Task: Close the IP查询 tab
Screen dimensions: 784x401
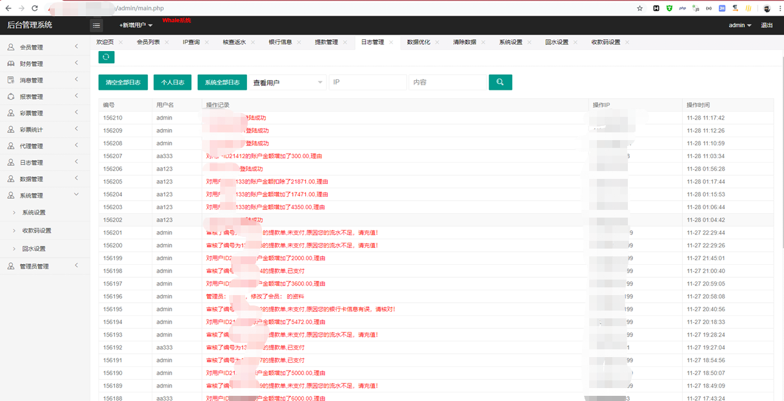Action: click(206, 43)
